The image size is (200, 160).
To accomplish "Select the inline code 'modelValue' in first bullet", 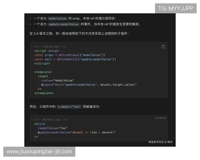I will (x=58, y=19).
